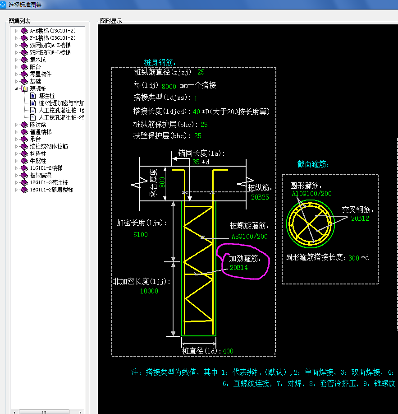The height and width of the screenshot is (414, 398).
Task: Click the 框架扁梁 book icon
Action: pos(24,175)
